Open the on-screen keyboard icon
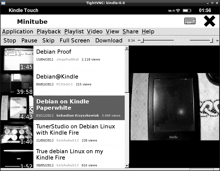Image resolution: width=220 pixels, height=171 pixels. tap(190, 21)
